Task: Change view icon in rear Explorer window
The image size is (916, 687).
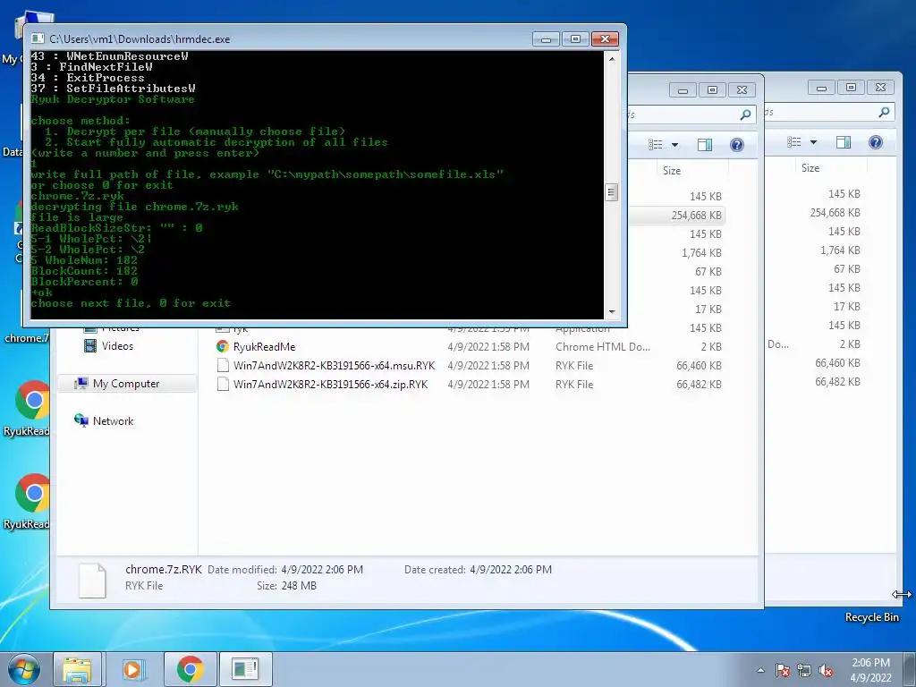Action: pos(794,142)
